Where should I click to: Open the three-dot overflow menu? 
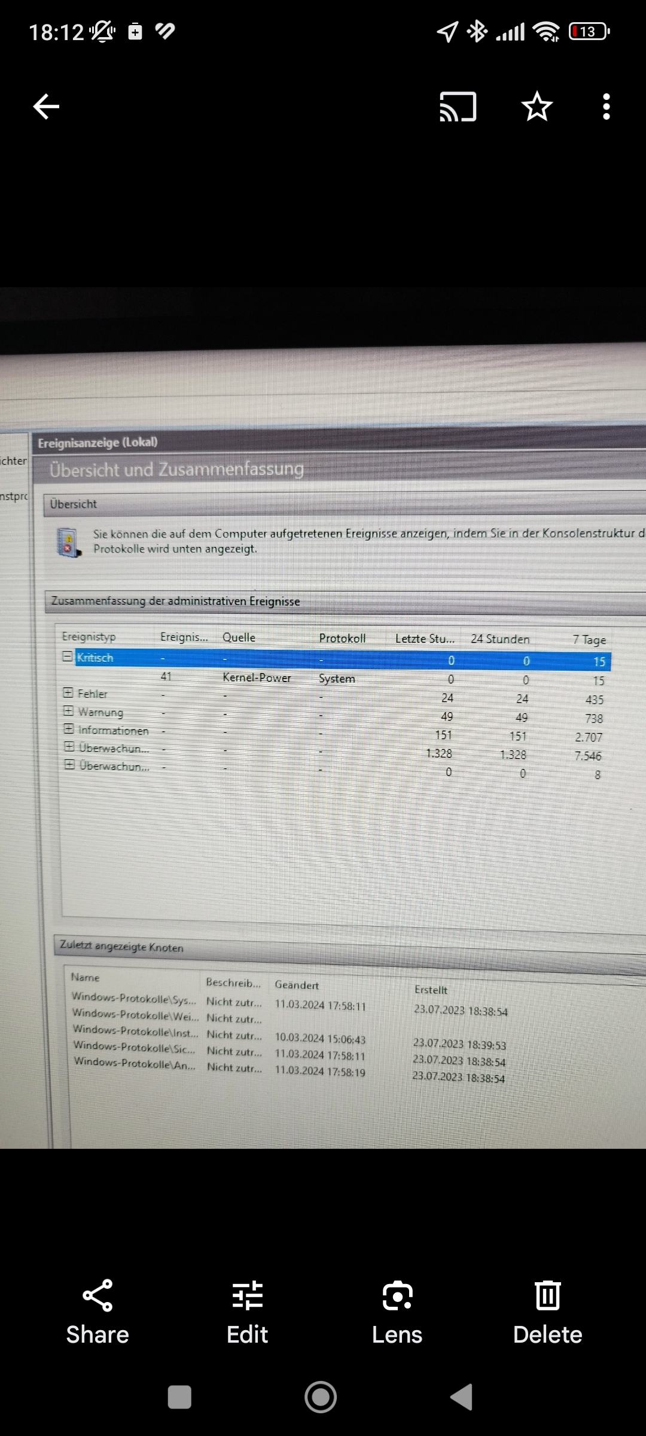(607, 107)
